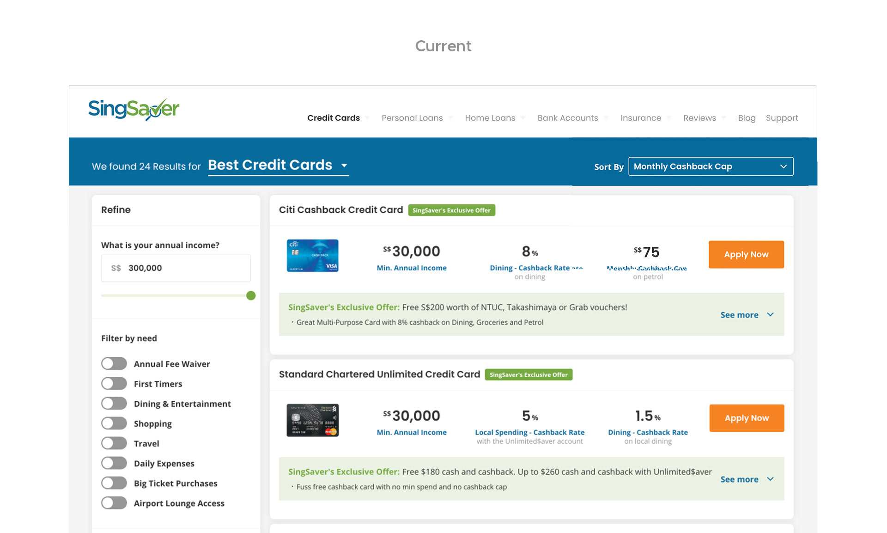
Task: Enable the Big Ticket Purchases filter
Action: [x=114, y=483]
